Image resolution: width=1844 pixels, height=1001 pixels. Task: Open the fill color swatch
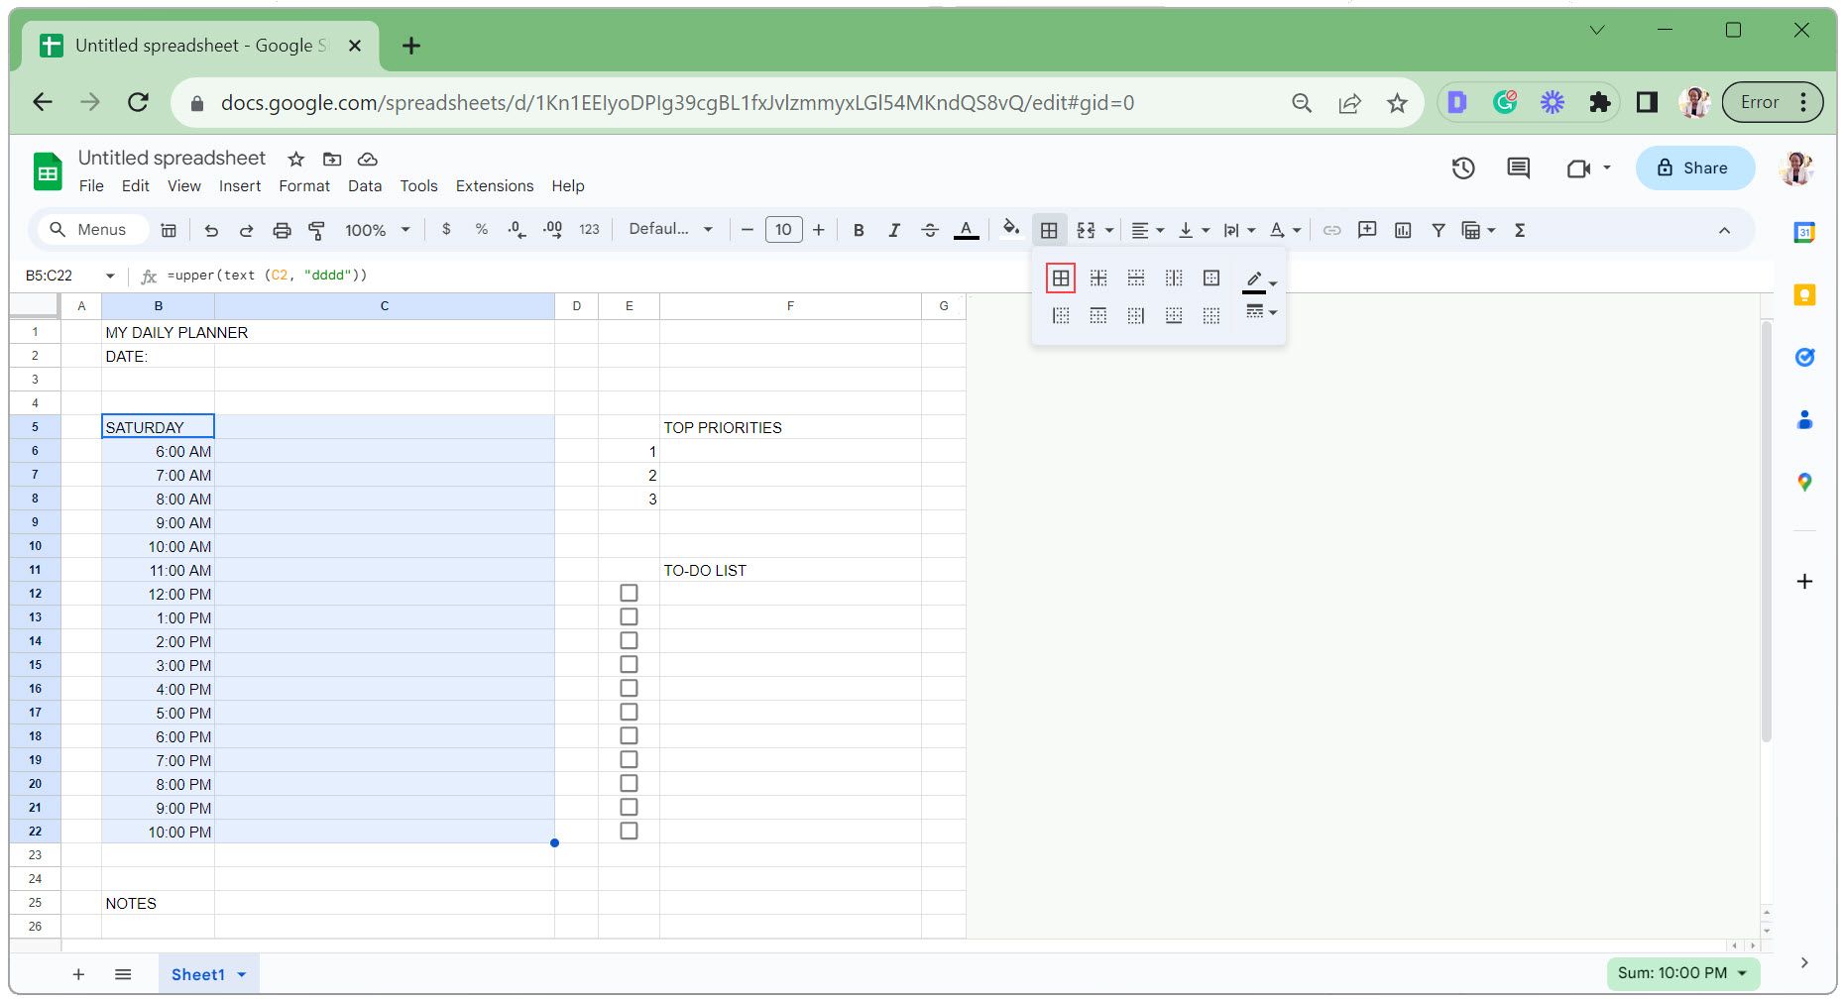pyautogui.click(x=1010, y=229)
